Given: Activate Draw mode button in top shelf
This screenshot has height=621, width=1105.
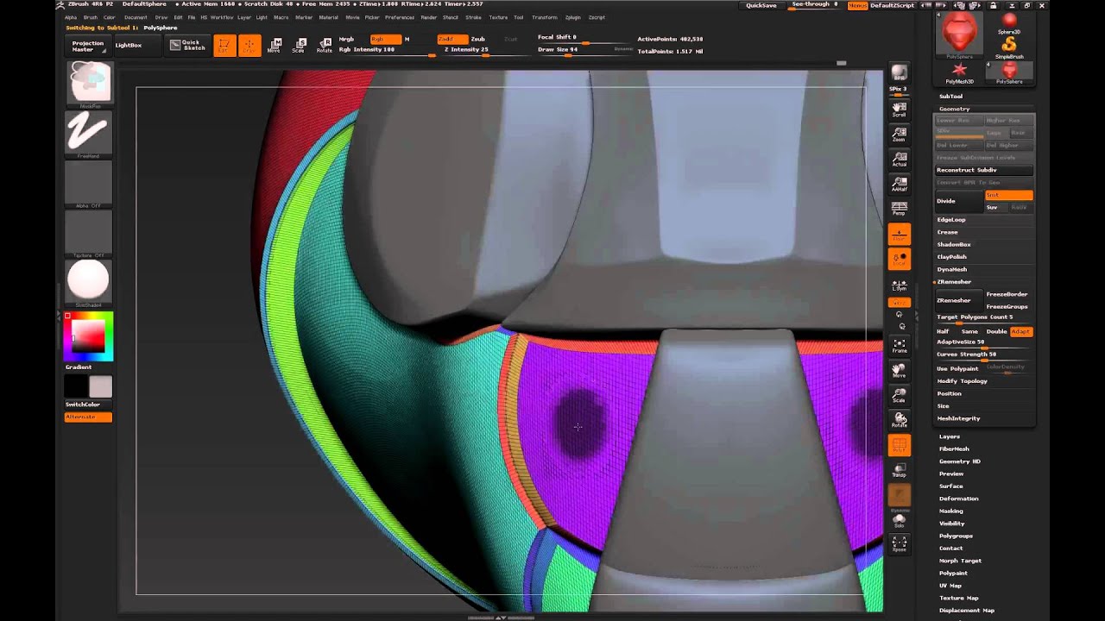Looking at the screenshot, I should point(249,46).
